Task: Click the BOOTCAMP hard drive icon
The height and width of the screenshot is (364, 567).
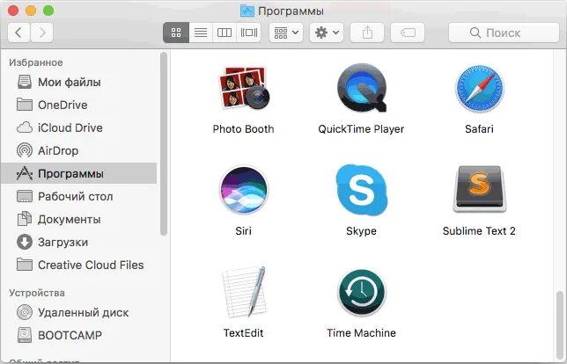Action: (25, 335)
